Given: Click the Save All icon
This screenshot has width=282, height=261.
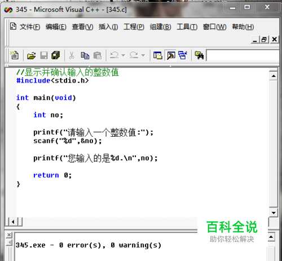Looking at the screenshot, I should 56,55.
